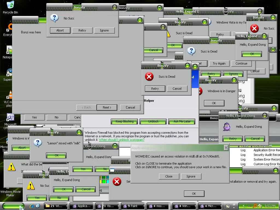Open the '21 Wi...' taskbar group
The height and width of the screenshot is (210, 280).
56,206
